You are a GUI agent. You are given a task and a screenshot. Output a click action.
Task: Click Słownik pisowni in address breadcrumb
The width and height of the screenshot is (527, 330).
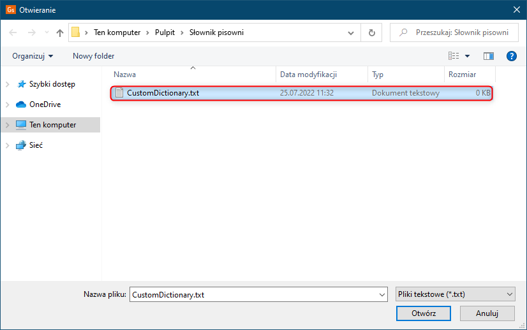point(216,32)
